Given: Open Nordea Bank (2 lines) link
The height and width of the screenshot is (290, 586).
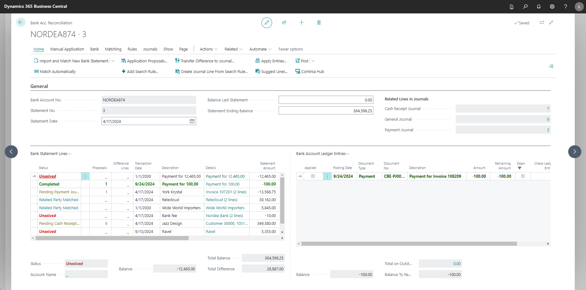Looking at the screenshot, I should tap(224, 216).
